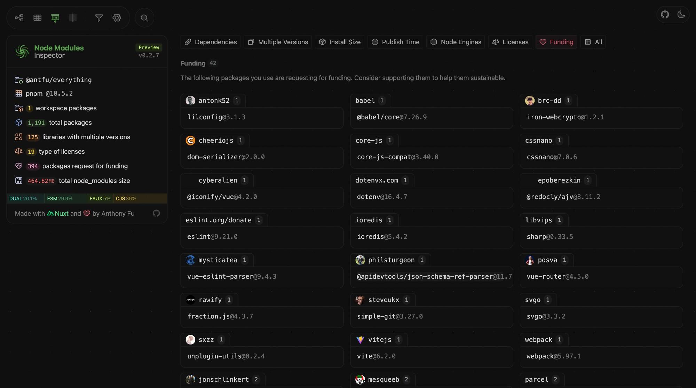Click mesqueeb avatar image
The image size is (696, 388).
tap(360, 380)
